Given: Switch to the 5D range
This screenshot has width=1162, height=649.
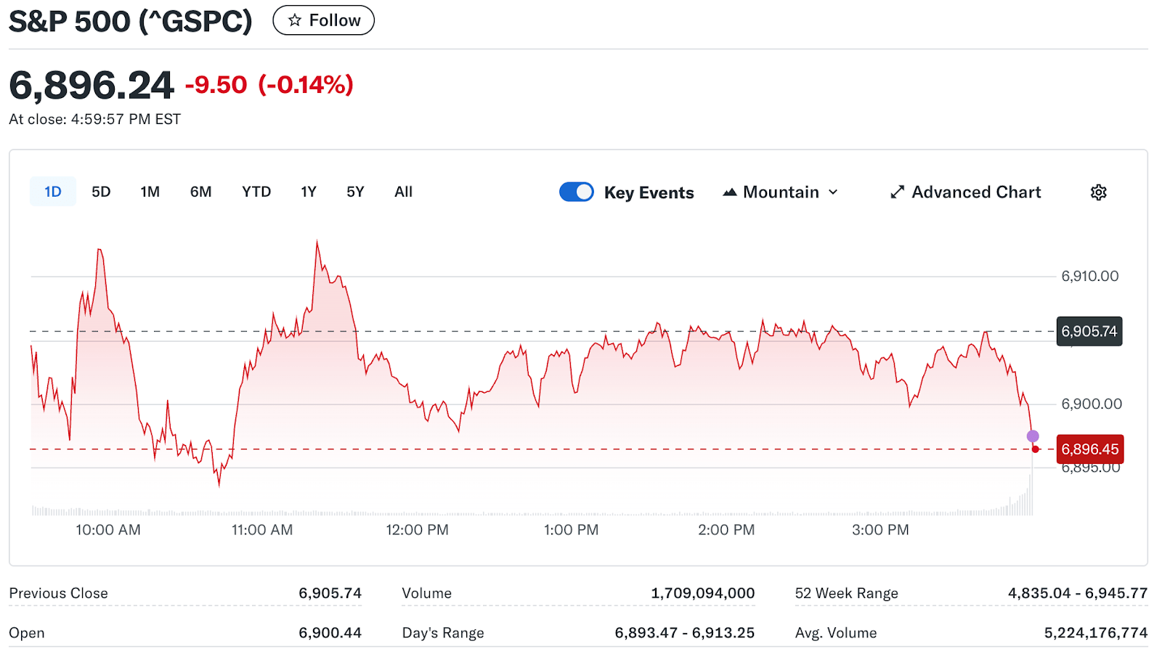Looking at the screenshot, I should 101,192.
